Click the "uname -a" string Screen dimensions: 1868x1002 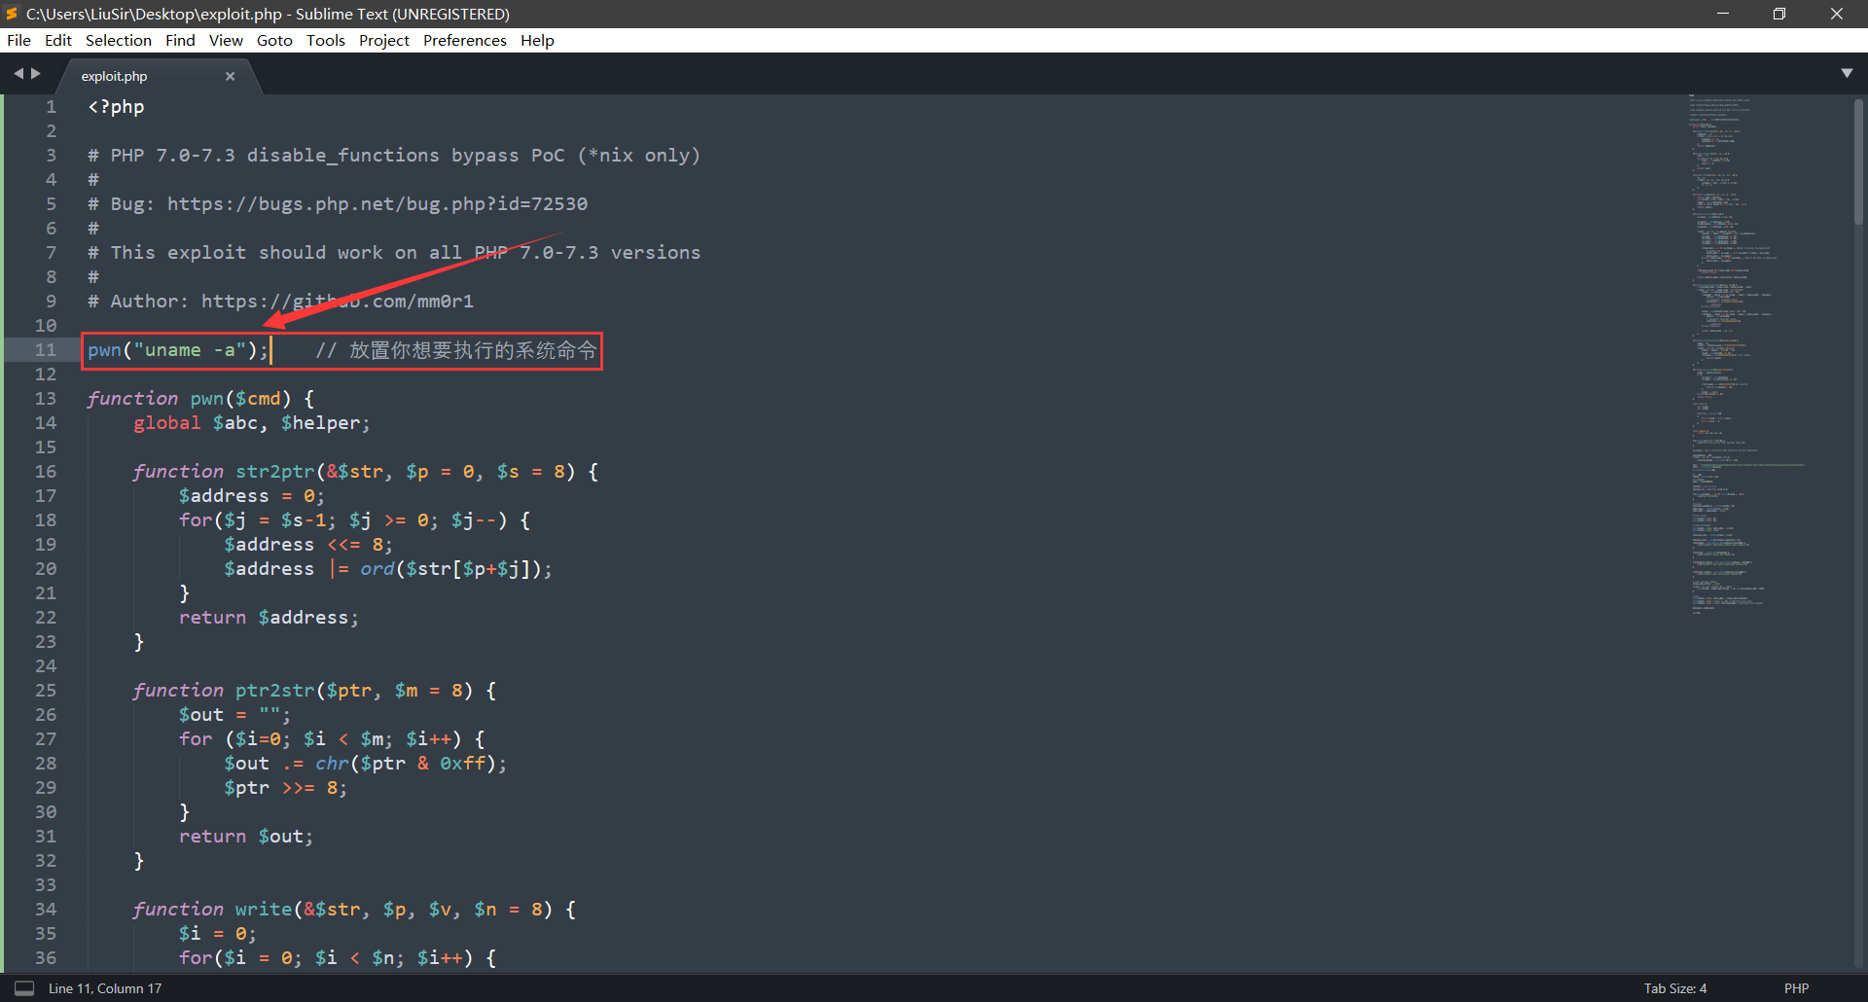190,350
